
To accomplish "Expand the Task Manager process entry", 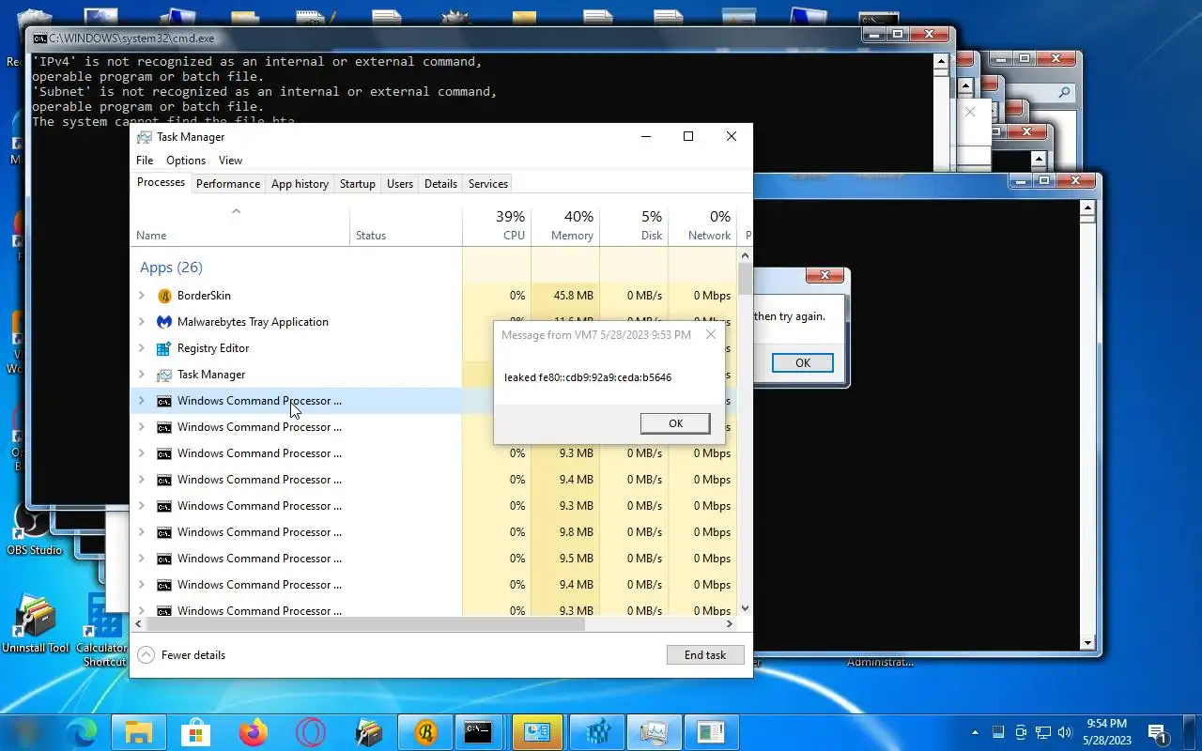I will (x=142, y=375).
